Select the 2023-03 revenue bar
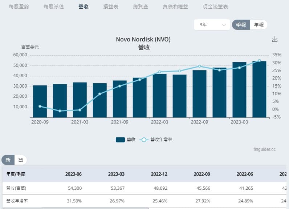The width and height of the screenshot is (289, 209). [239, 90]
